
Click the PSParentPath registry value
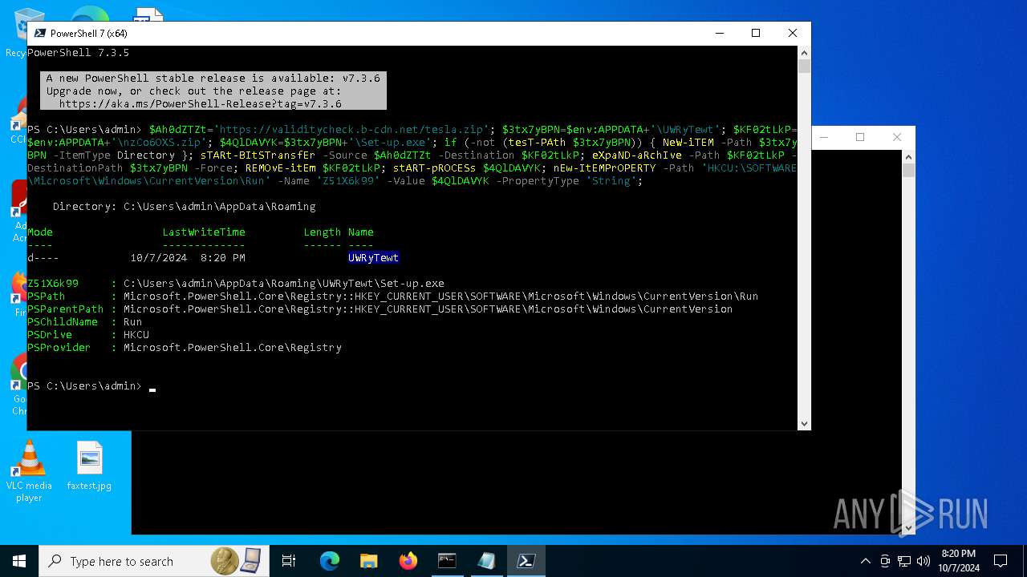coord(428,309)
